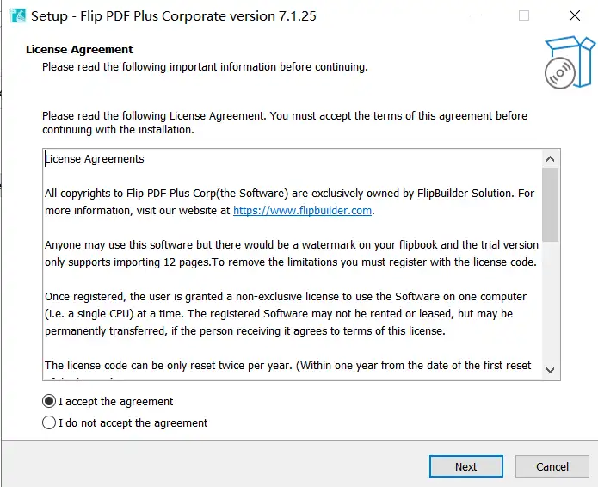Image resolution: width=598 pixels, height=487 pixels.
Task: Click the license text scrollbar thumb
Action: pyautogui.click(x=550, y=205)
